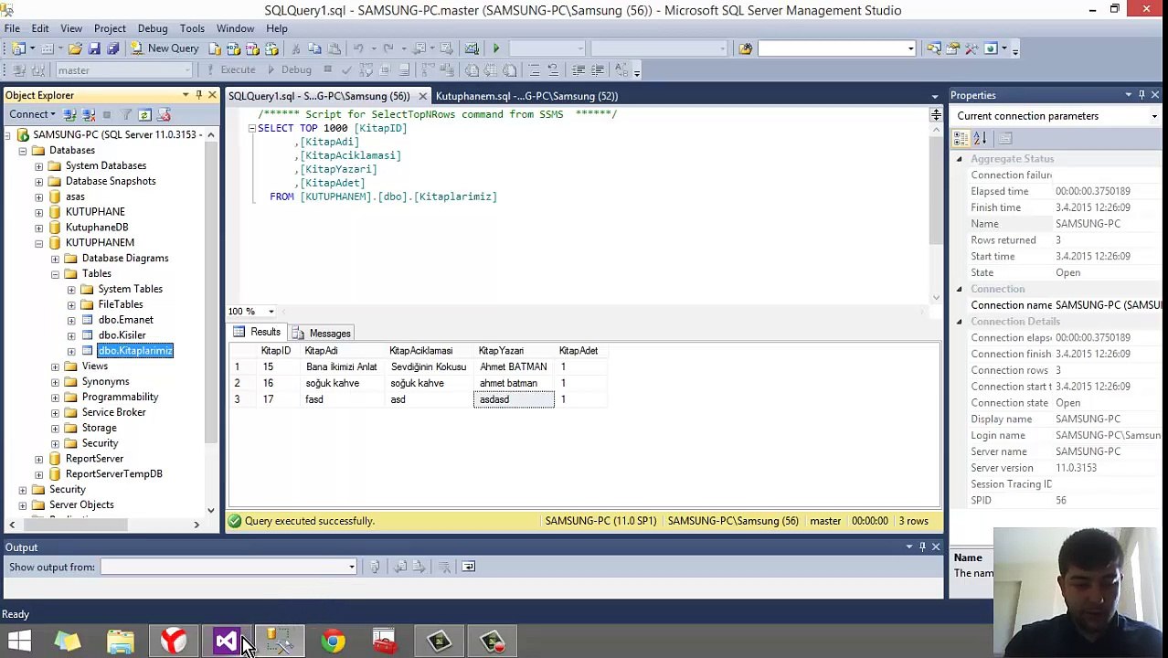Collapse the KUTUPHANEM database node
This screenshot has height=658, width=1168.
(39, 243)
